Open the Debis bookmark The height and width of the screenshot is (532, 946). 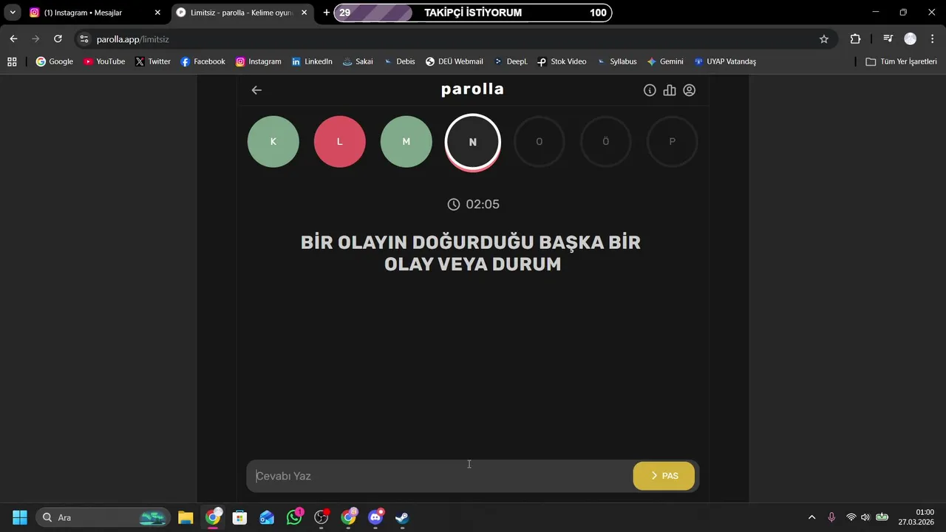pyautogui.click(x=399, y=62)
